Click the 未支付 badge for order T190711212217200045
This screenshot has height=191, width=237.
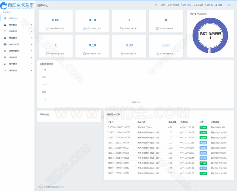203,143
